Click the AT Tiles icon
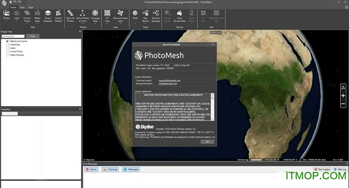This screenshot has width=349, height=188. click(203, 13)
